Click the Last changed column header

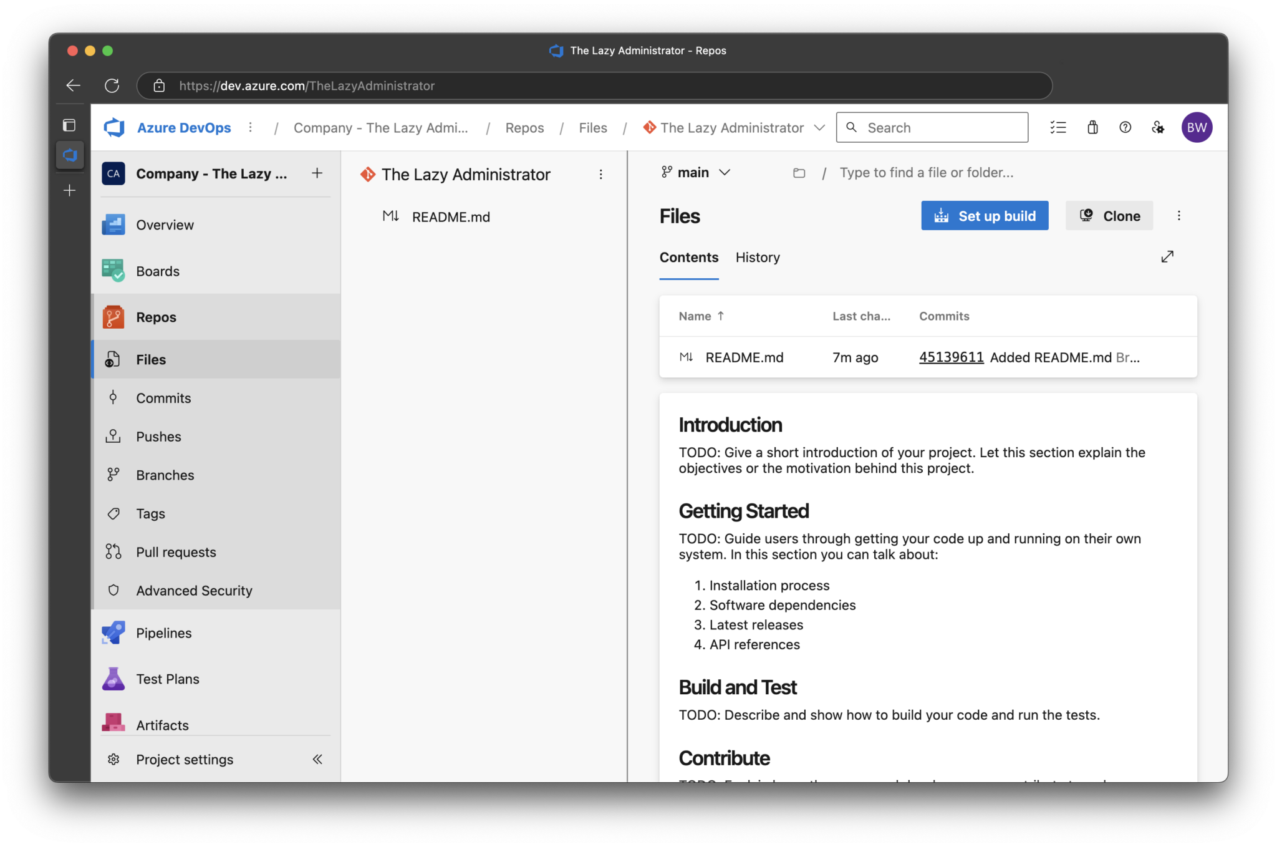coord(861,316)
